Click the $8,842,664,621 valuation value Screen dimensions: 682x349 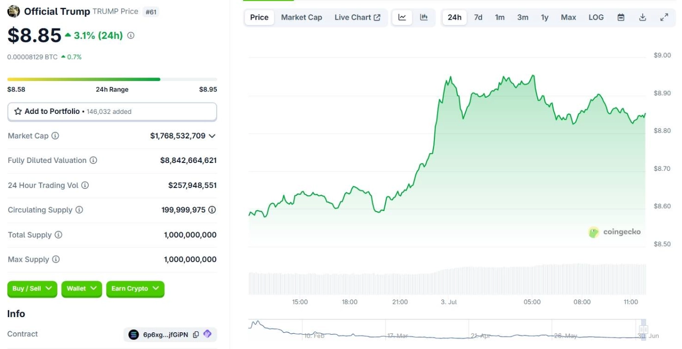click(188, 160)
